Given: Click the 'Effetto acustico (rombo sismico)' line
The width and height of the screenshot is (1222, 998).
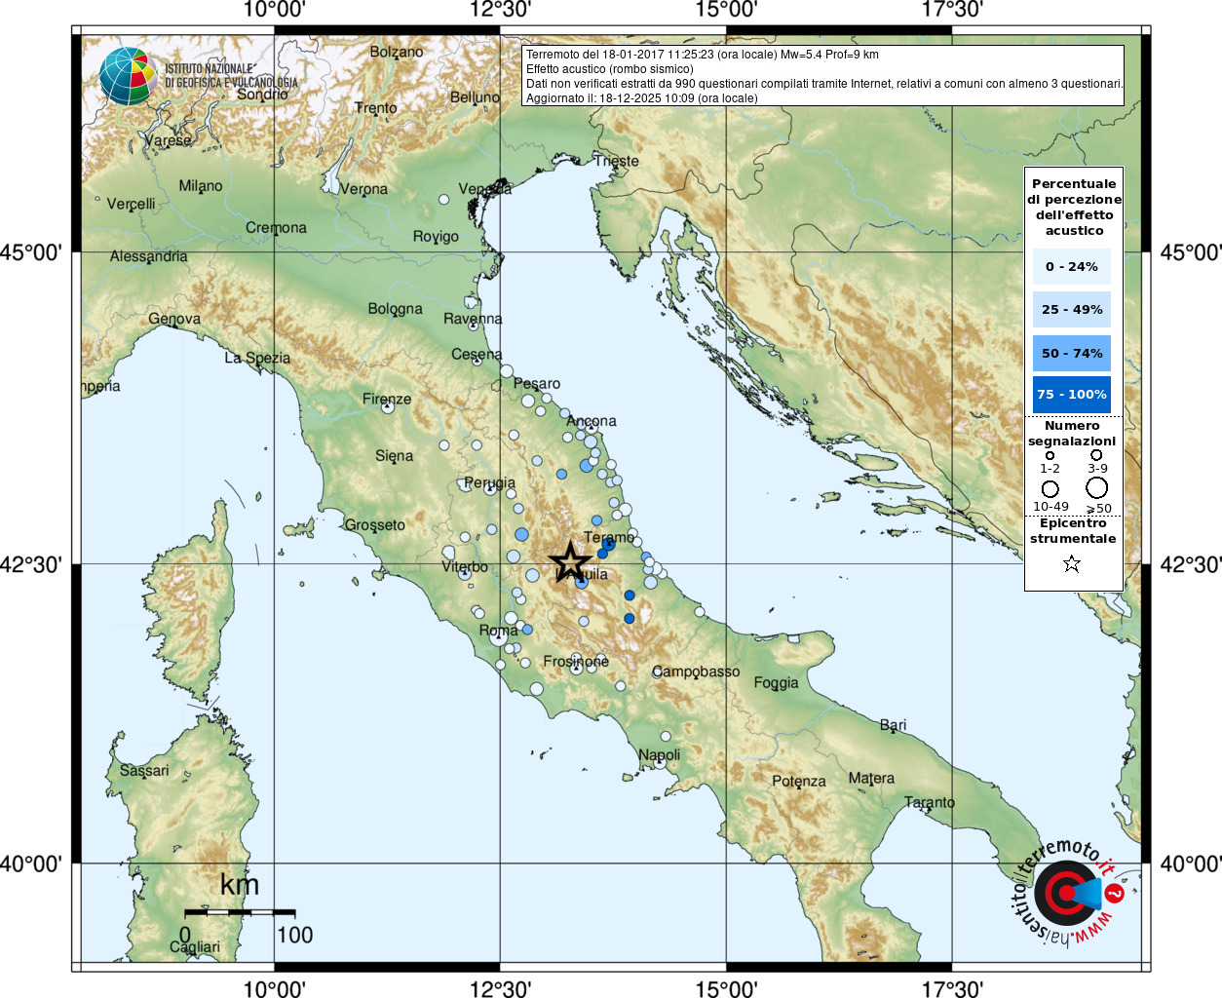Looking at the screenshot, I should [610, 69].
